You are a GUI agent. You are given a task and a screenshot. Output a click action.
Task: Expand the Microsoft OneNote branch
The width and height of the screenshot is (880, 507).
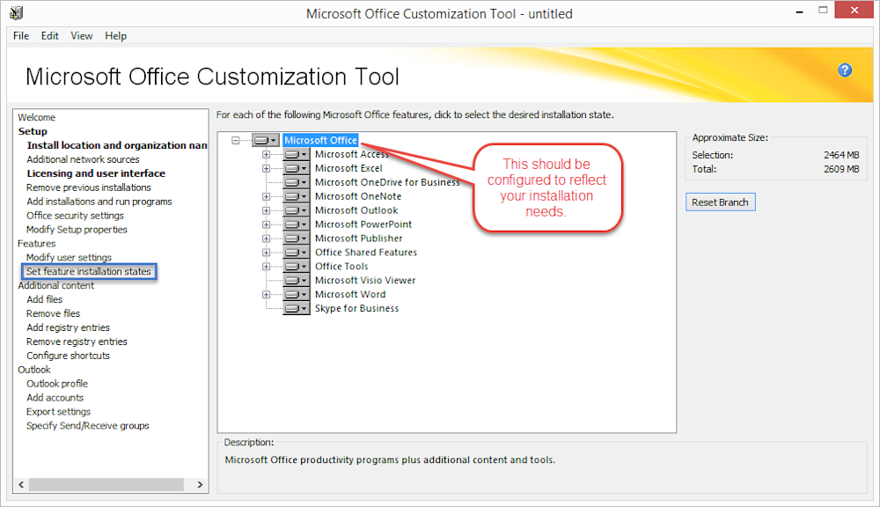(x=266, y=196)
